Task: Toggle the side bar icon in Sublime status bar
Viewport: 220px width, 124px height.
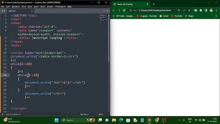Action: tap(3, 114)
